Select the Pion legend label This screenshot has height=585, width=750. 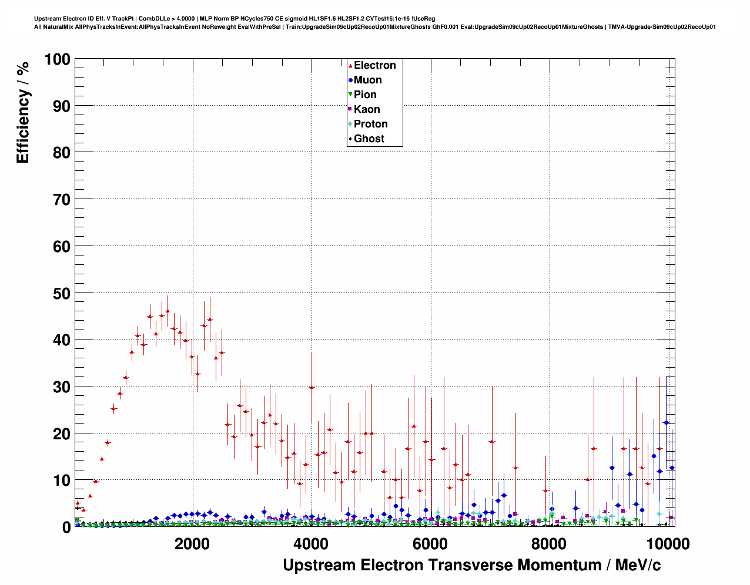(x=365, y=95)
